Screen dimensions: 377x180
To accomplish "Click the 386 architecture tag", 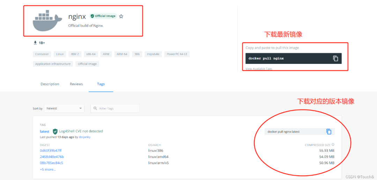I will tap(137, 54).
